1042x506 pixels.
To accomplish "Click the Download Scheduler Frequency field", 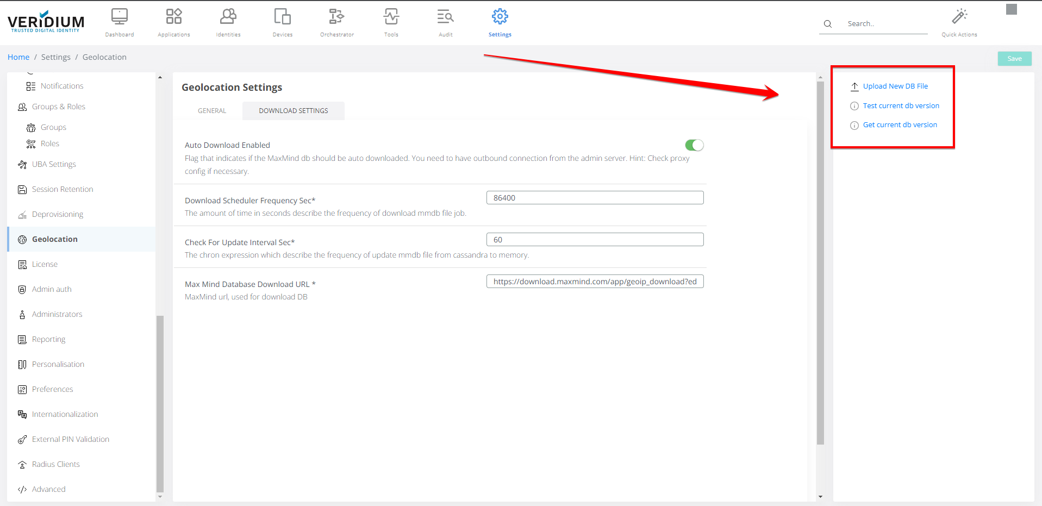I will pyautogui.click(x=595, y=198).
